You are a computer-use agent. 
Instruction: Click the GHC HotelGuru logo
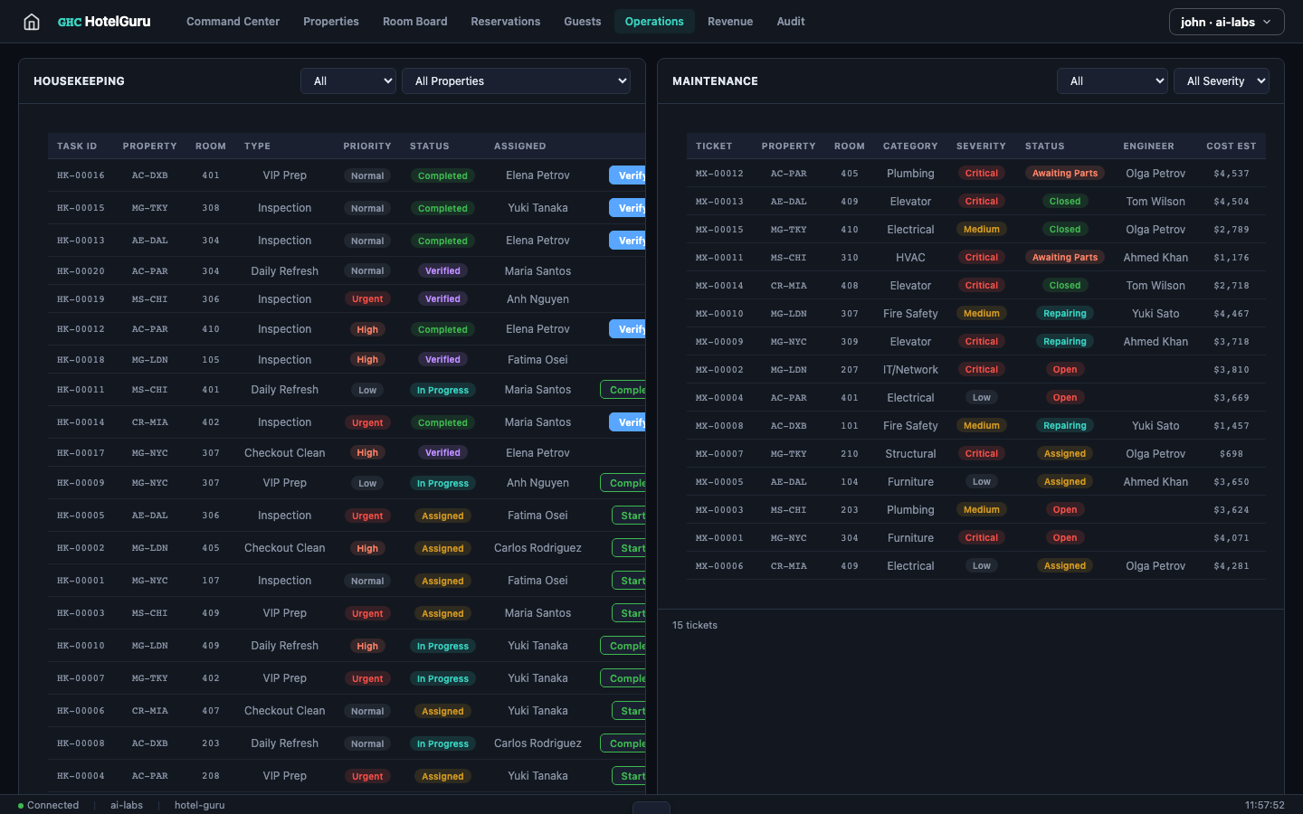click(x=103, y=21)
